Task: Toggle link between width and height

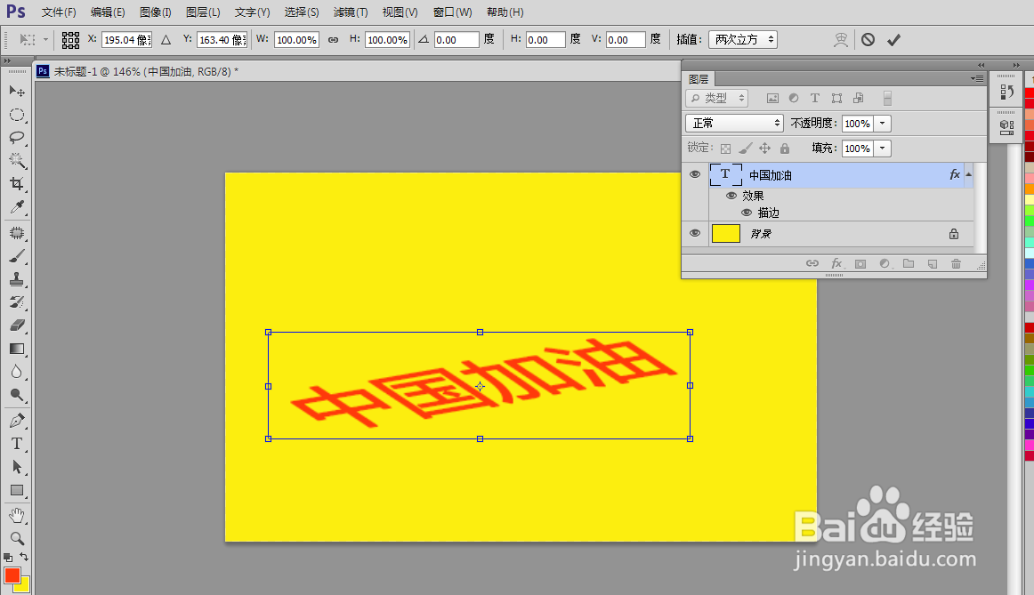Action: pos(333,40)
